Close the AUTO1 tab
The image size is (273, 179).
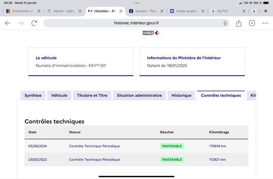[x=244, y=11]
